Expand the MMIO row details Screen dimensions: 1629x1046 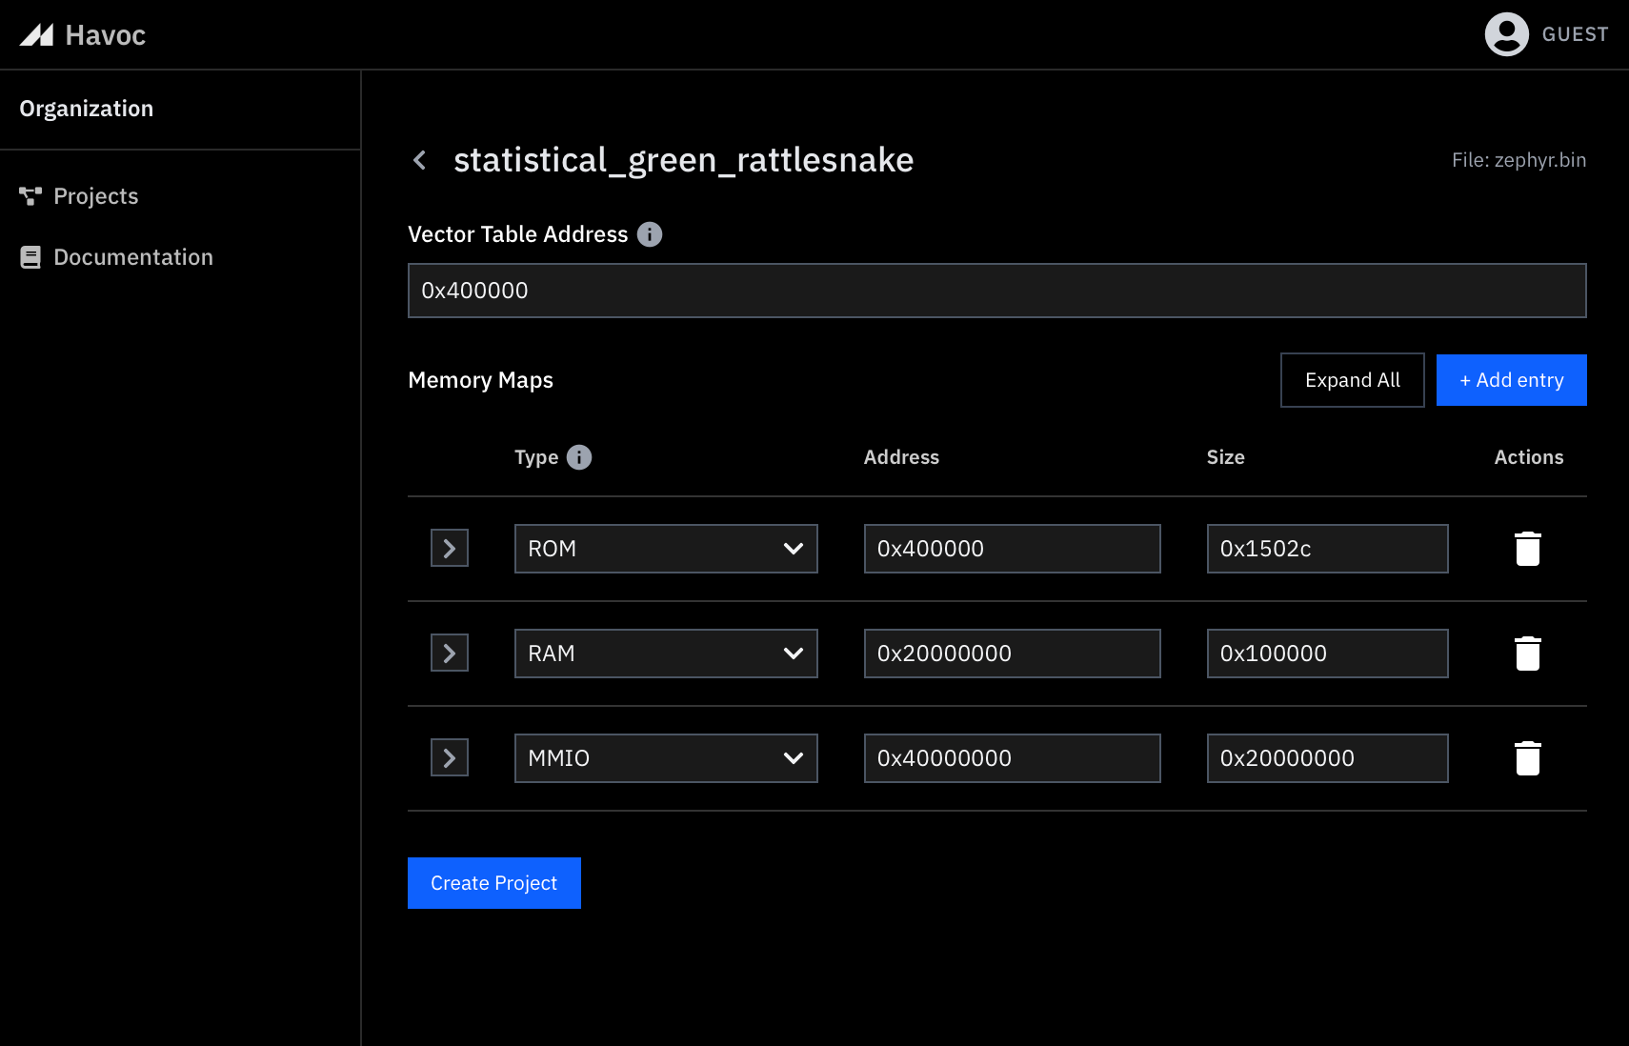point(450,758)
